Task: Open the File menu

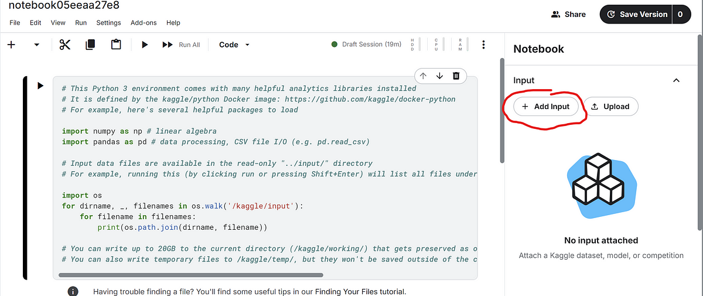Action: [15, 23]
